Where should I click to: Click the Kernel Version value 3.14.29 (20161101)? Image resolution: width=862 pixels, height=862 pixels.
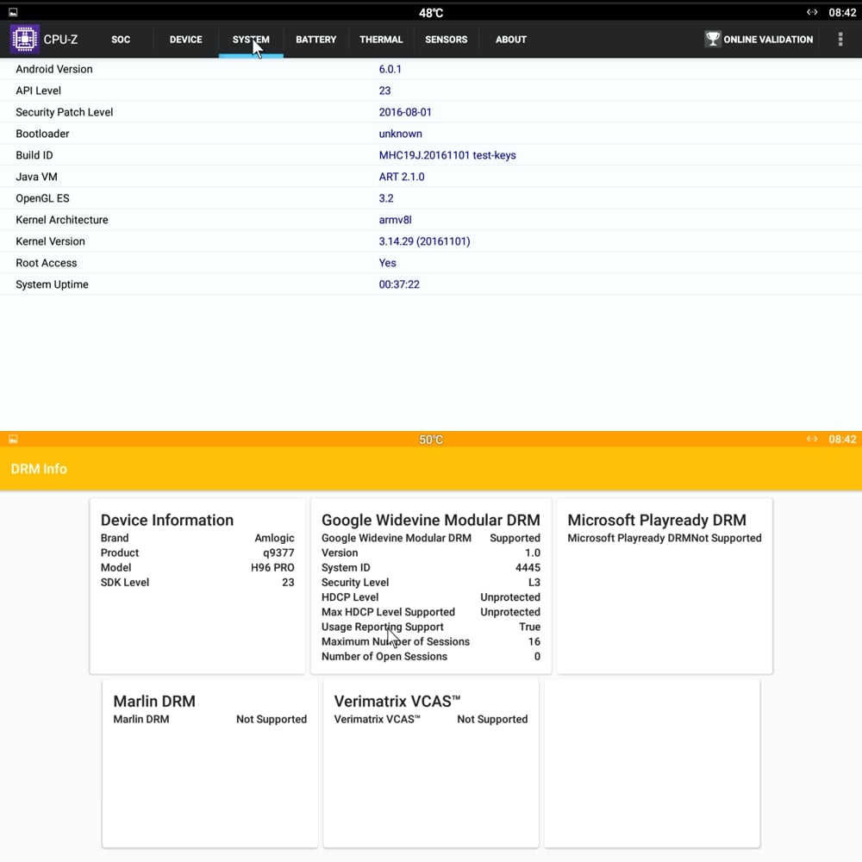click(x=424, y=241)
